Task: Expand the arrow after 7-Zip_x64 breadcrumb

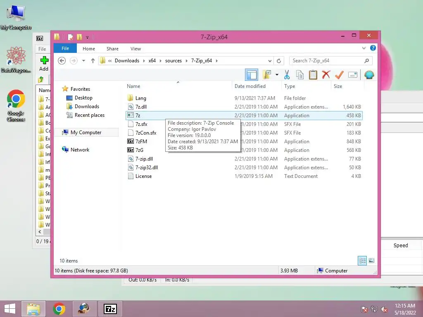Action: (216, 61)
